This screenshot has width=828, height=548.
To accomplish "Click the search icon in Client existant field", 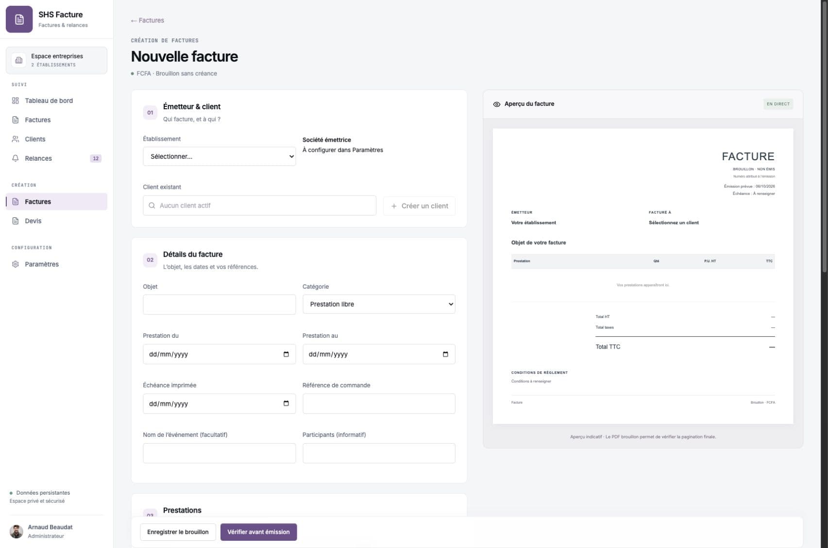I will (152, 205).
